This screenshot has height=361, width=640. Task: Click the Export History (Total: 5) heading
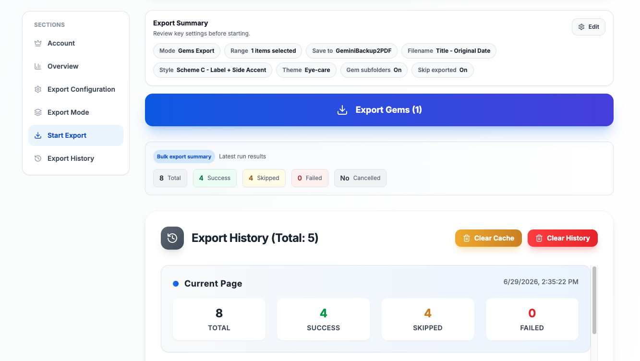pos(255,238)
